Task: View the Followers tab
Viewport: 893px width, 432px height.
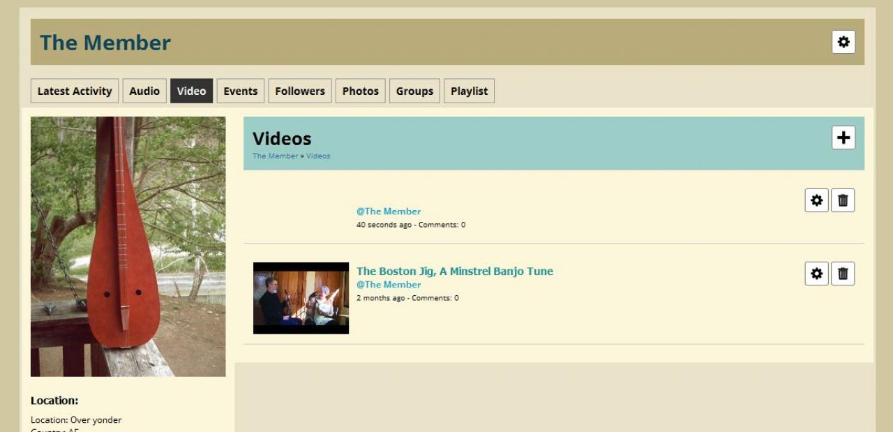Action: pos(300,91)
